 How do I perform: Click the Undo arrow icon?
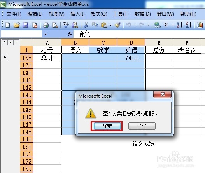pos(129,25)
